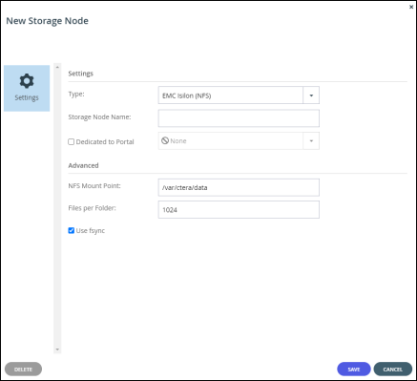Image resolution: width=417 pixels, height=381 pixels.
Task: Click the None prohibited icon
Action: (x=165, y=140)
